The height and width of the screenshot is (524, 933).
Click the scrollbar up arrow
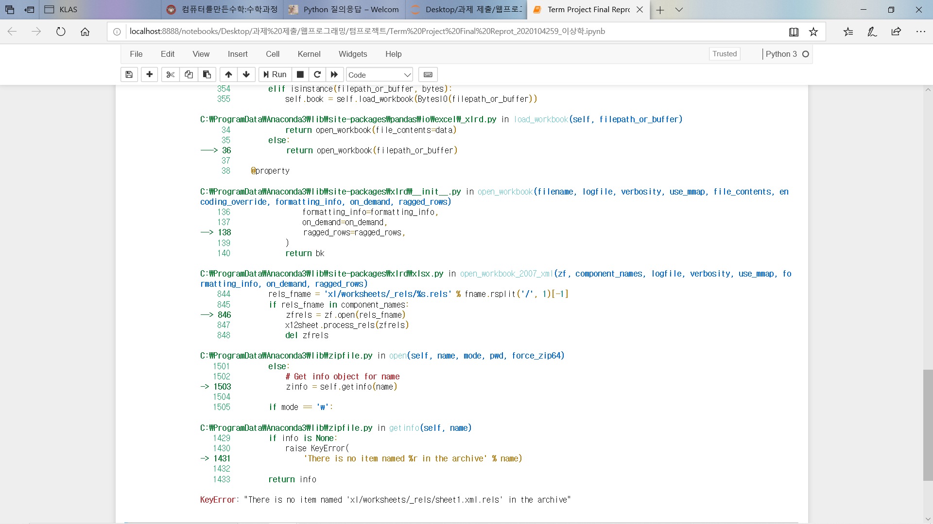click(928, 90)
